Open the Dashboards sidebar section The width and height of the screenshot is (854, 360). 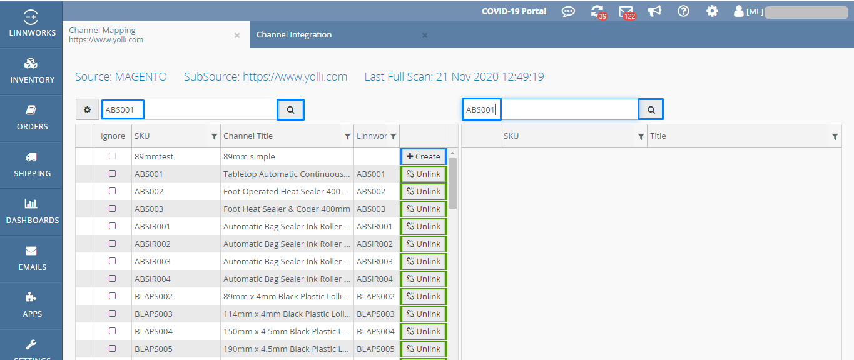pyautogui.click(x=31, y=212)
